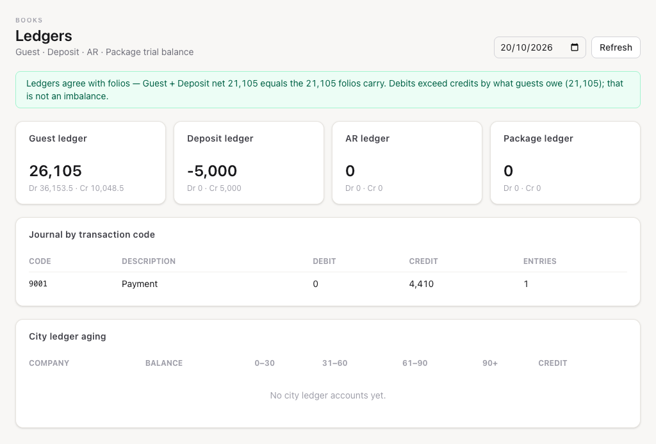The height and width of the screenshot is (444, 656).
Task: Click the CODE column header
Action: pyautogui.click(x=40, y=261)
